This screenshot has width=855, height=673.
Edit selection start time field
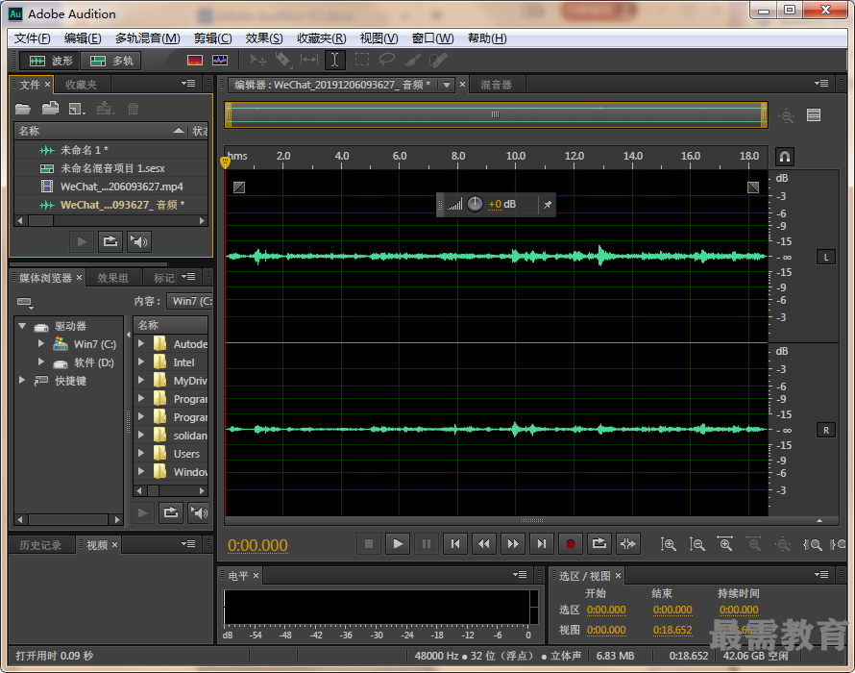[606, 610]
